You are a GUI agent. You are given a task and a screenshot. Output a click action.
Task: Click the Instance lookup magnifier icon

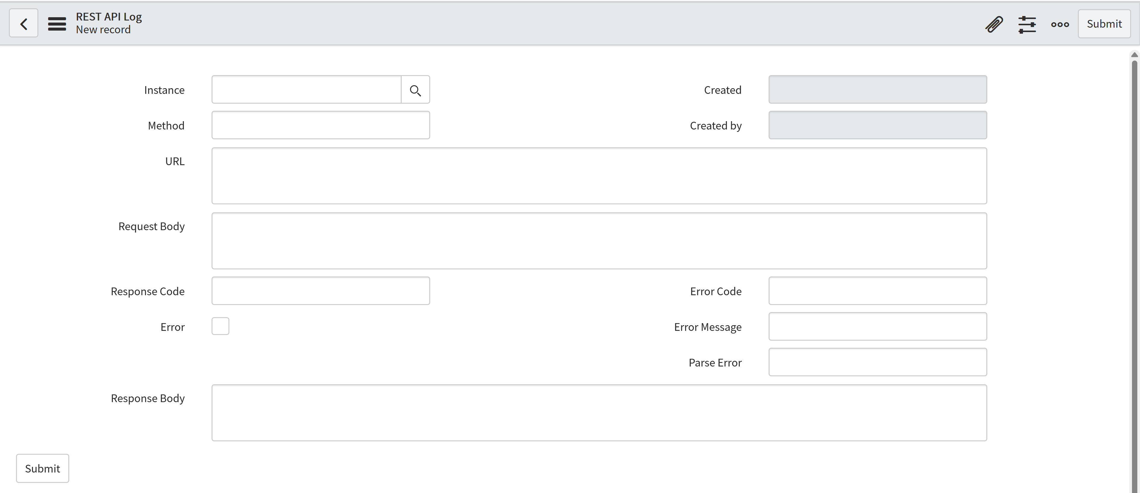point(415,90)
